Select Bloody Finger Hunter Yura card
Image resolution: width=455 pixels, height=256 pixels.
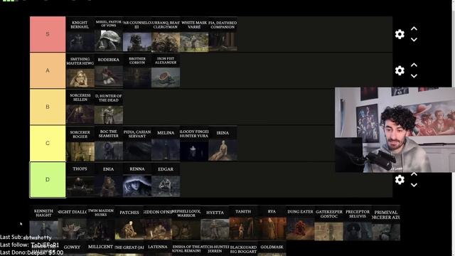(x=194, y=144)
